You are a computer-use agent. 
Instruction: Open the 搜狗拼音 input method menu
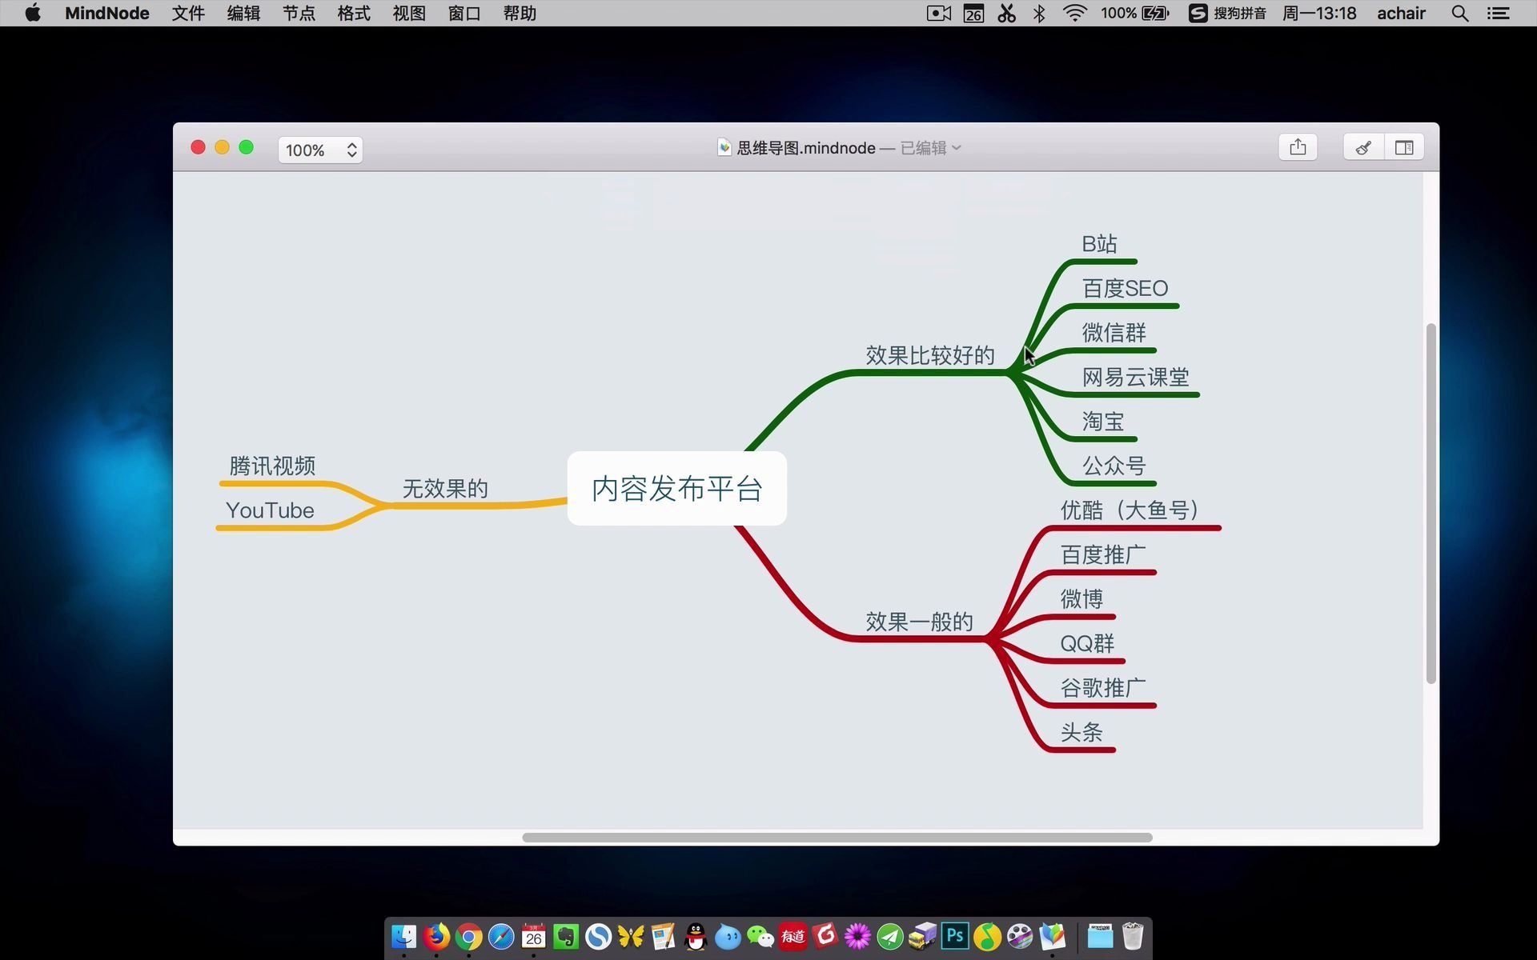click(x=1226, y=13)
